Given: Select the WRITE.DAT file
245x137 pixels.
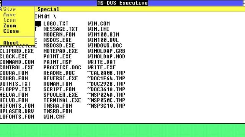Looking at the screenshot, I should (101, 62).
